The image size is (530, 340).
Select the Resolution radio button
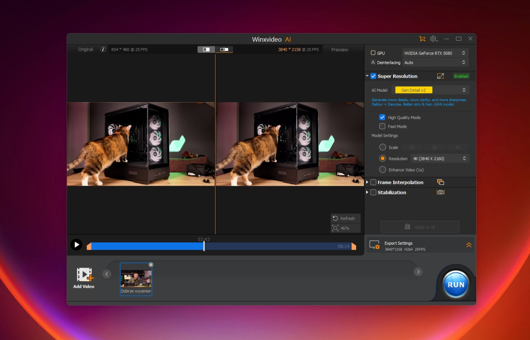382,158
